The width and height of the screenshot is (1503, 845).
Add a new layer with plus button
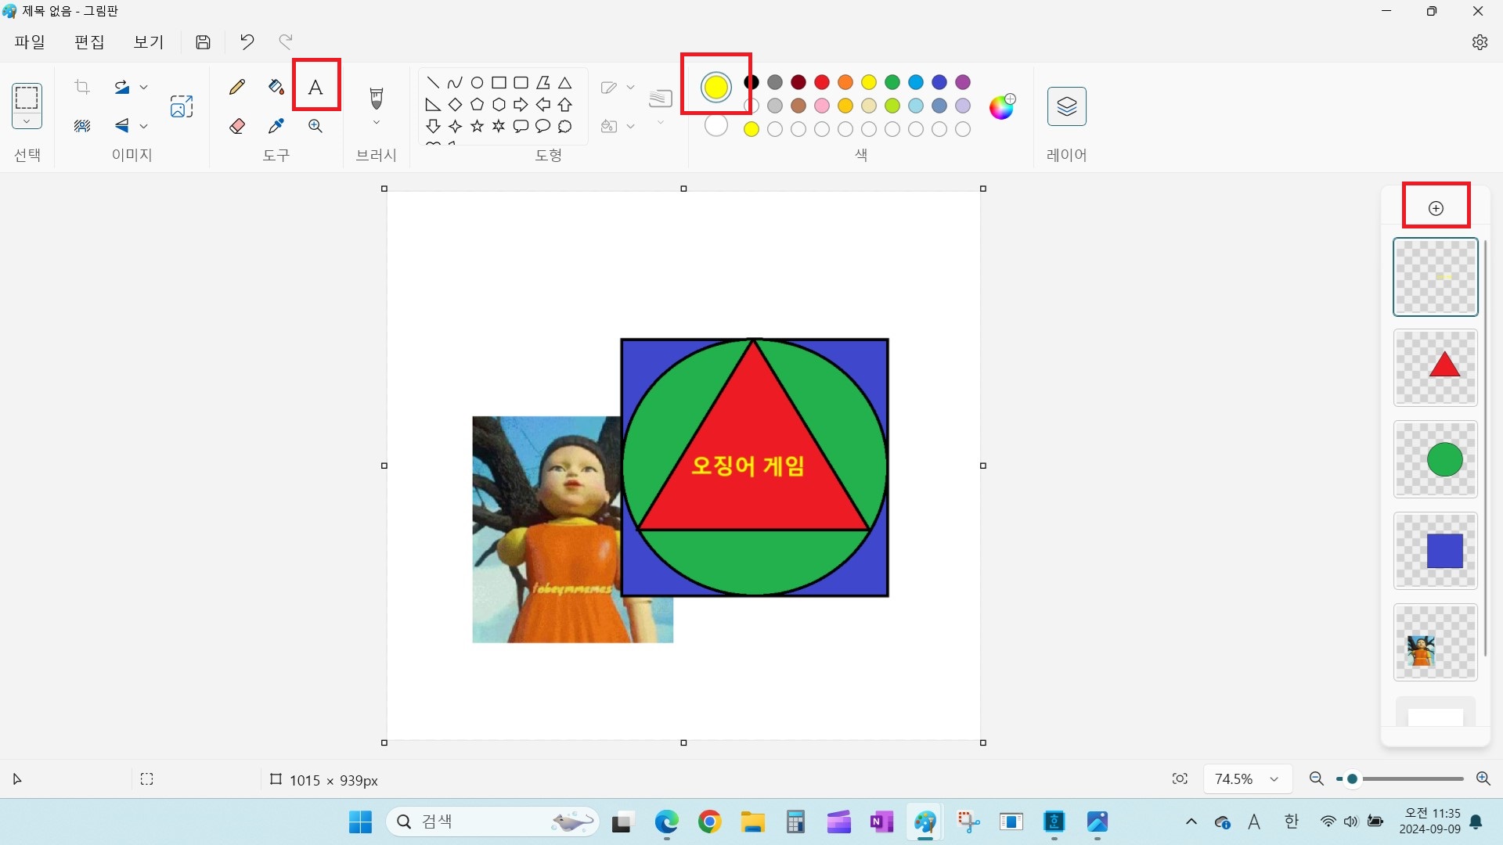coord(1436,208)
